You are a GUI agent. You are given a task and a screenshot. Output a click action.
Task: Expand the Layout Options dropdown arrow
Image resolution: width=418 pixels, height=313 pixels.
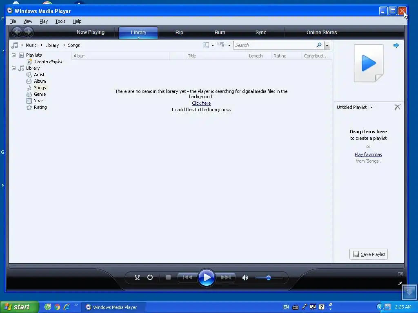tap(213, 46)
